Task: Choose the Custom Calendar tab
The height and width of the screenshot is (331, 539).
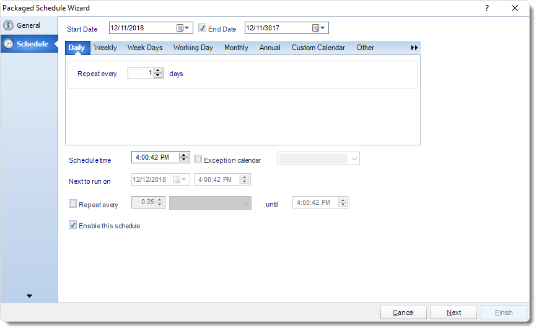Action: (318, 48)
